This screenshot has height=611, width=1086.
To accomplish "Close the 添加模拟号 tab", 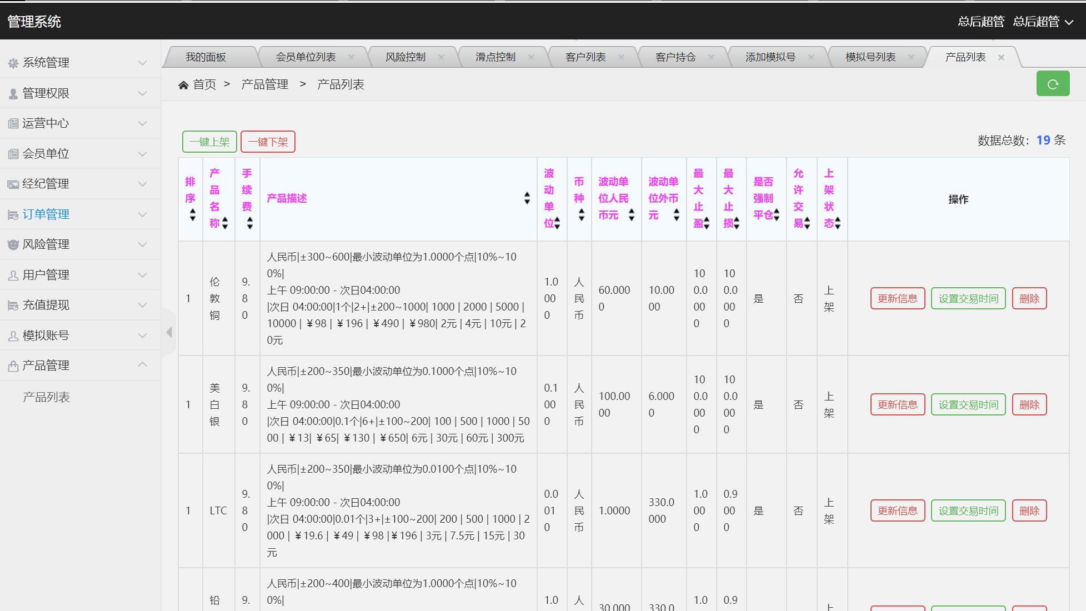I will click(x=811, y=57).
